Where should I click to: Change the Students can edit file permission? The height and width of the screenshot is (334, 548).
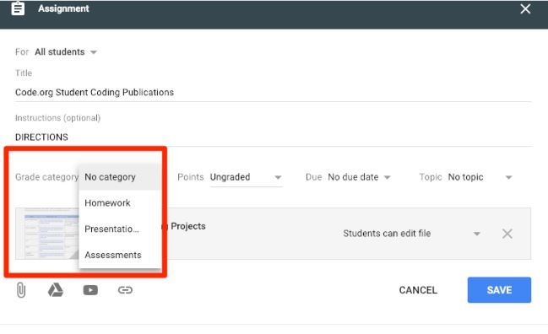pos(411,234)
